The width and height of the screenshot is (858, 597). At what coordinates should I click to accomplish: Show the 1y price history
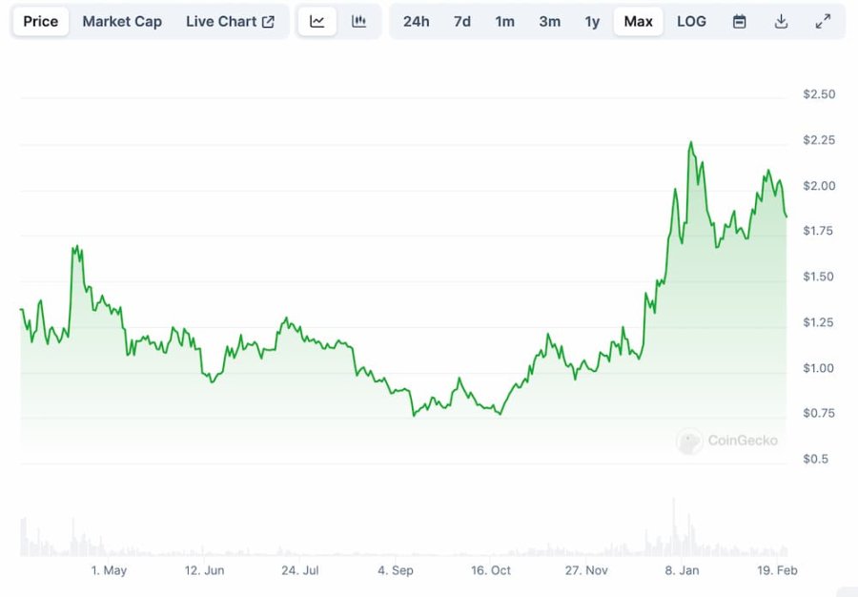coord(592,21)
